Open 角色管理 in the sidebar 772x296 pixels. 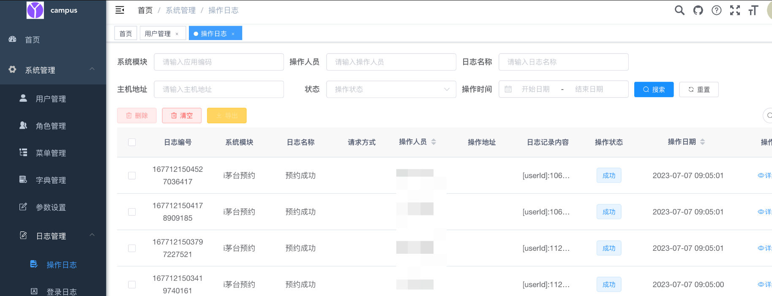click(51, 126)
